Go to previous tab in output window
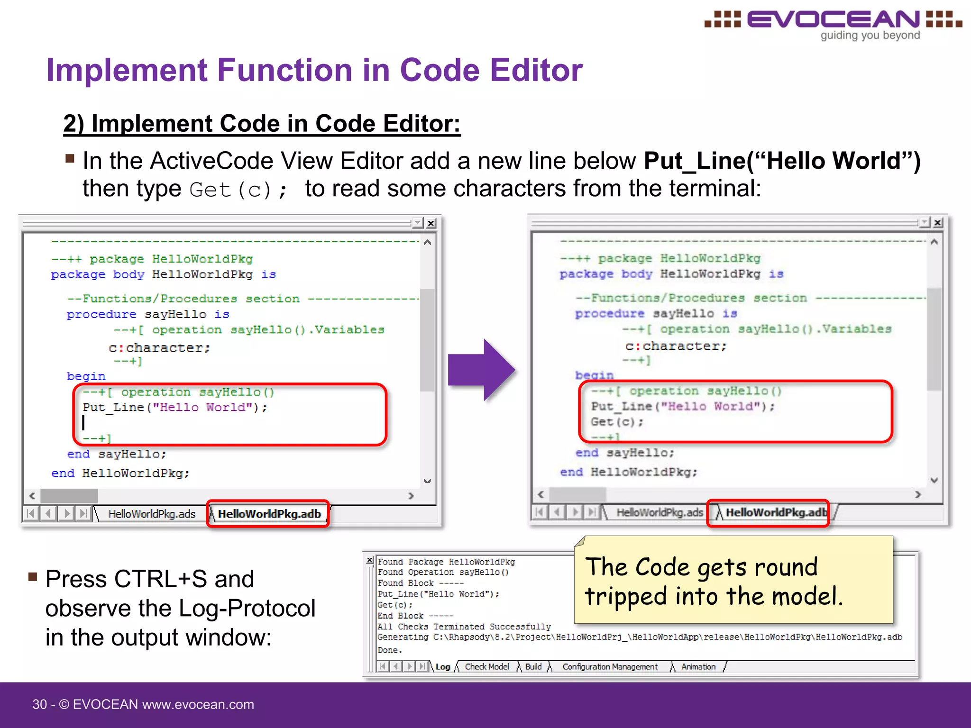 (x=396, y=667)
